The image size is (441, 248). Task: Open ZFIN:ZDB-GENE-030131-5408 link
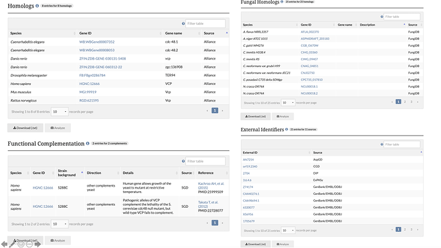[103, 59]
